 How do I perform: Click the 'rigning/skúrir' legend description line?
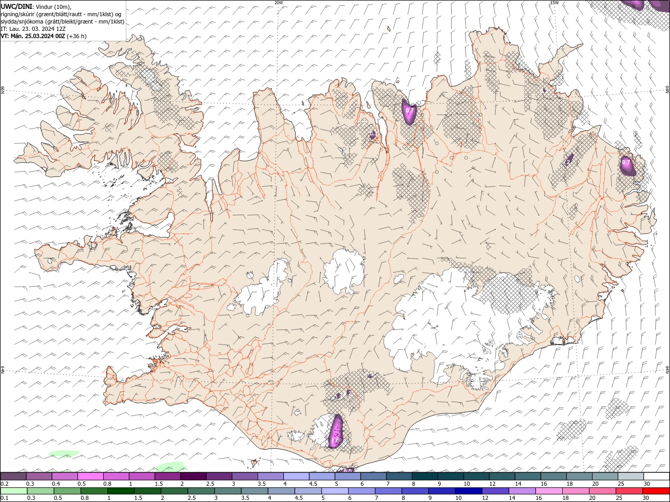[61, 14]
